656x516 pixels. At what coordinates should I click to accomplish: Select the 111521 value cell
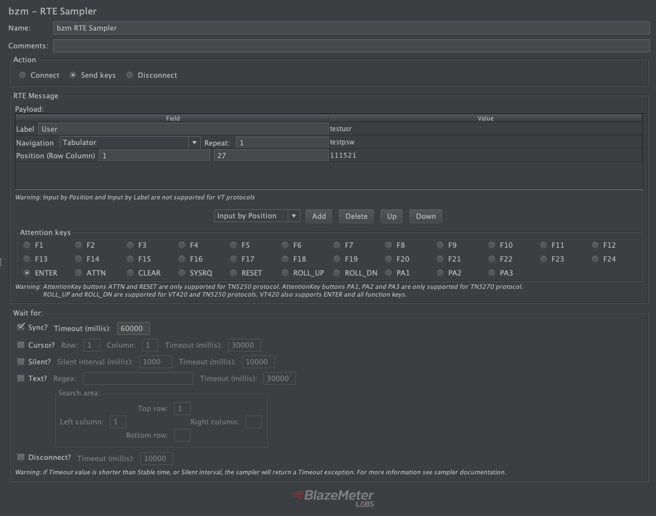point(485,156)
